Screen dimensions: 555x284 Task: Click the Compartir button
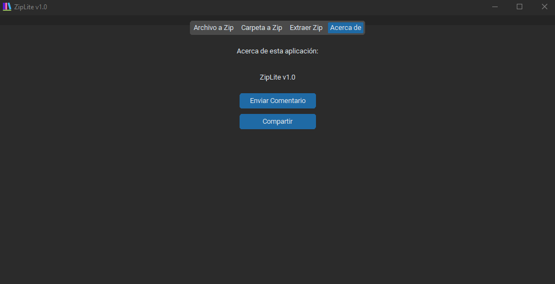pos(277,122)
